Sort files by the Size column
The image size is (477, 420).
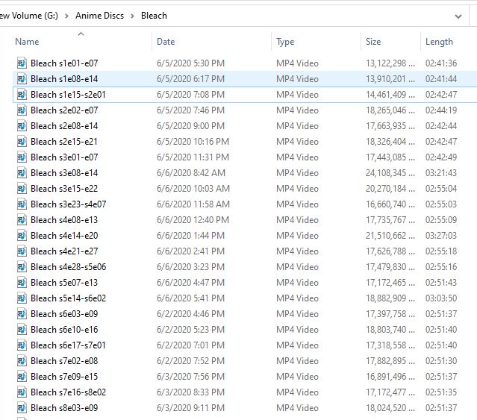(x=373, y=42)
